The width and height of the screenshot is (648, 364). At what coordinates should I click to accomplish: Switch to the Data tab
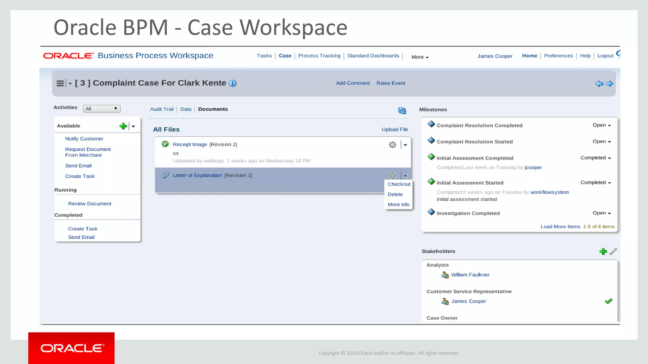186,109
